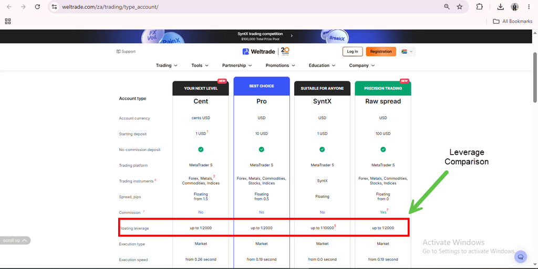Click 'from 0.26 second' execution speed
Viewport: 538px width, 269px height.
click(201, 260)
